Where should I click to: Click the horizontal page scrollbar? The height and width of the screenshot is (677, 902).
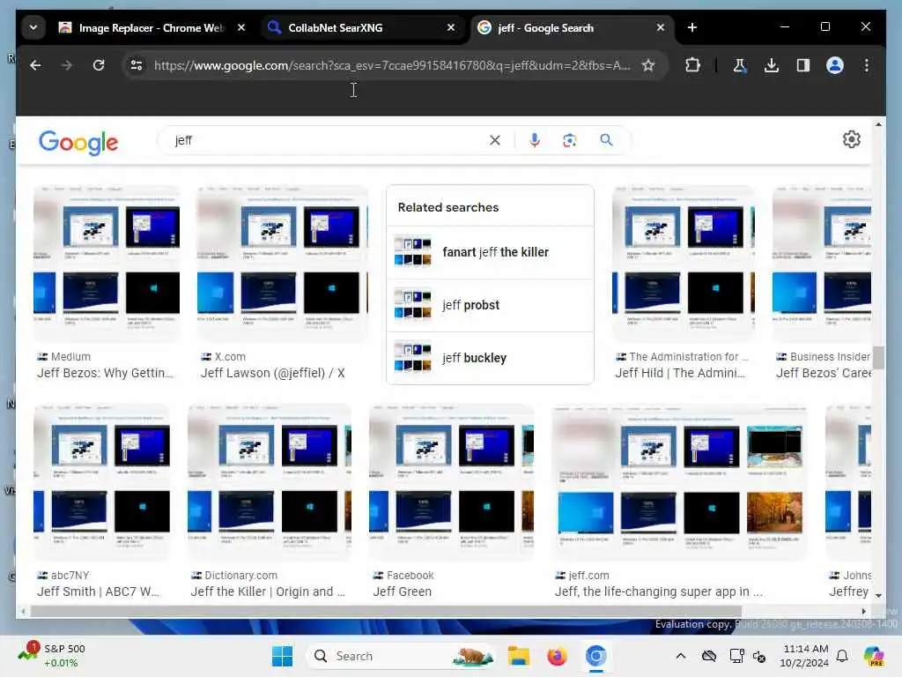click(386, 612)
